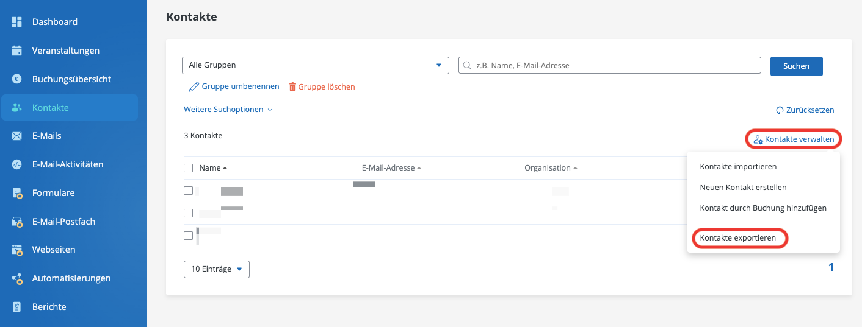The width and height of the screenshot is (862, 327).
Task: Select Kontakte importieren menu entry
Action: click(738, 166)
